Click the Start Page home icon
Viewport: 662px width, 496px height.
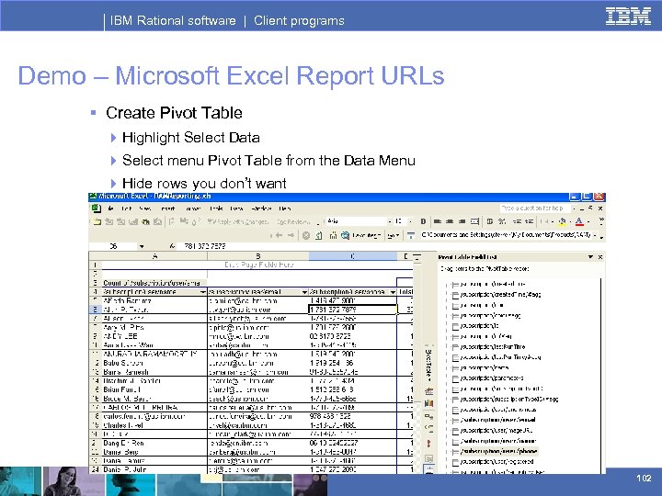coord(333,235)
